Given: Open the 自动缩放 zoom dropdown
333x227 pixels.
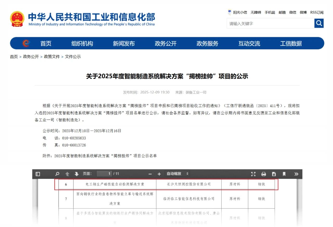Looking at the screenshot, I should tap(177, 174).
